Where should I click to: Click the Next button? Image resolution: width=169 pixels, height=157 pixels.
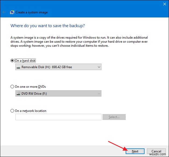point(135,151)
